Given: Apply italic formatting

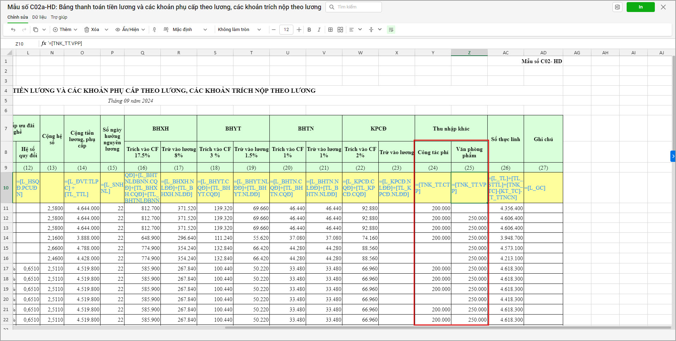Looking at the screenshot, I should (319, 30).
